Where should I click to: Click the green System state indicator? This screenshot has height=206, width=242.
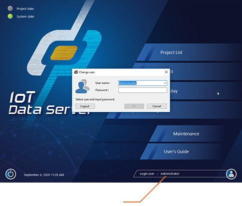pos(10,16)
